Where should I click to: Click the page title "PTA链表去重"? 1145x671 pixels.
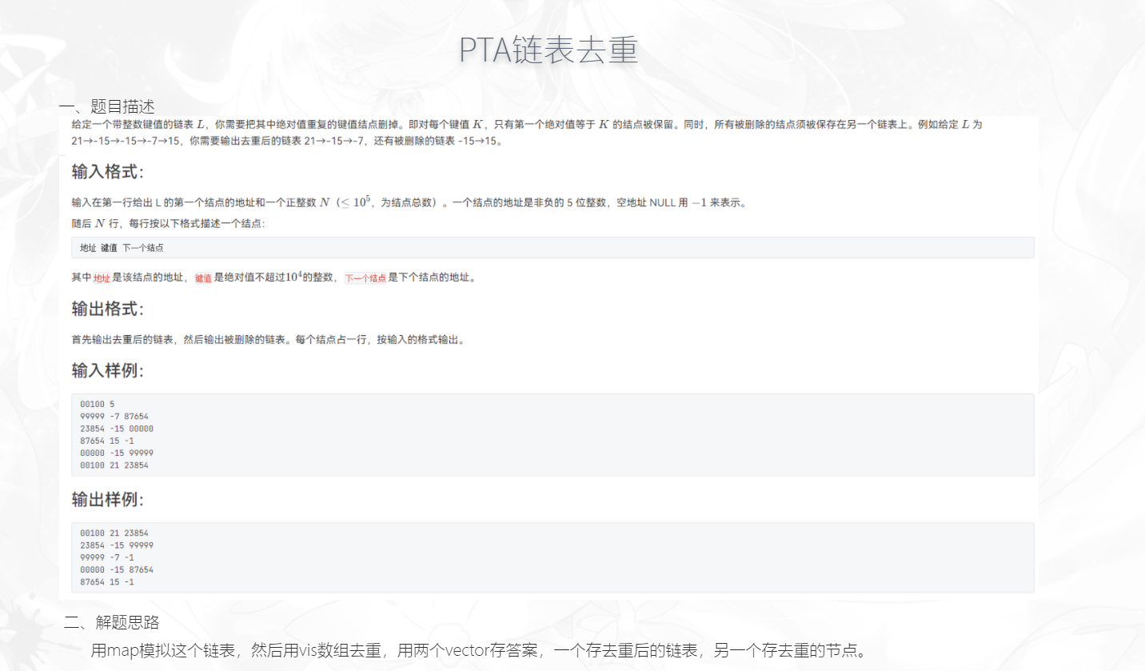coord(549,50)
